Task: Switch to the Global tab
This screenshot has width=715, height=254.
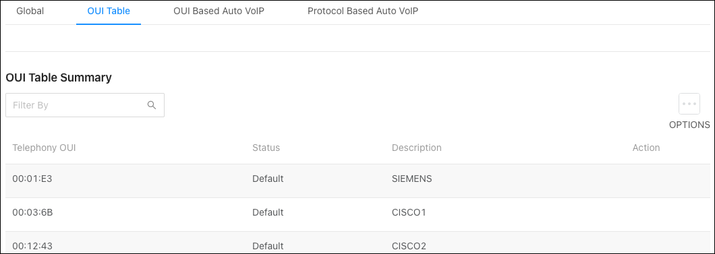Action: [30, 11]
